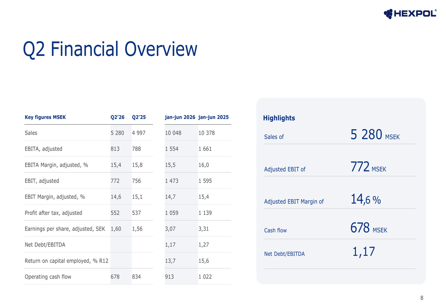
Task: Select 'EBIT Margin, adjusted, %' row label
Action: 54,197
